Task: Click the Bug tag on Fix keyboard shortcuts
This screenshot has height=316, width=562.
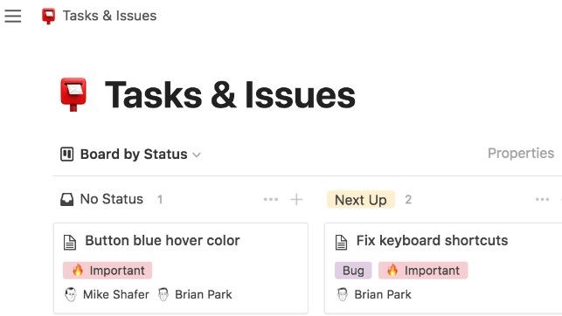Action: [353, 271]
